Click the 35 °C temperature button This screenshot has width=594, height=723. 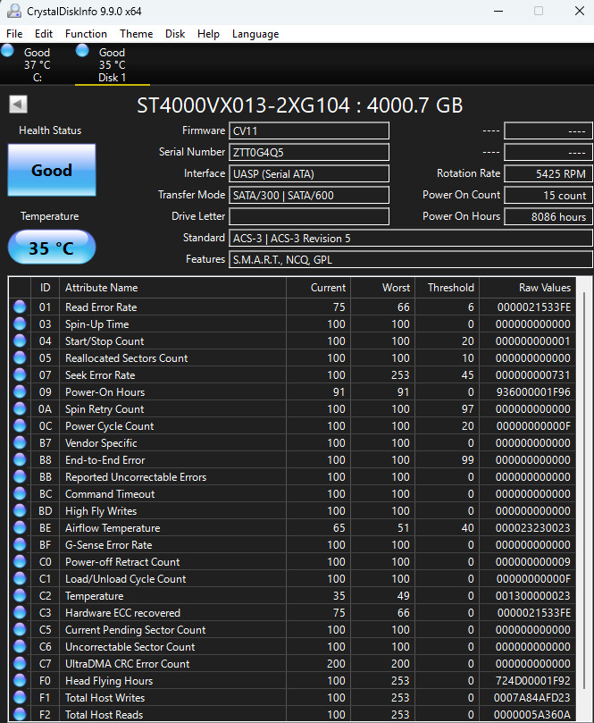[x=52, y=248]
